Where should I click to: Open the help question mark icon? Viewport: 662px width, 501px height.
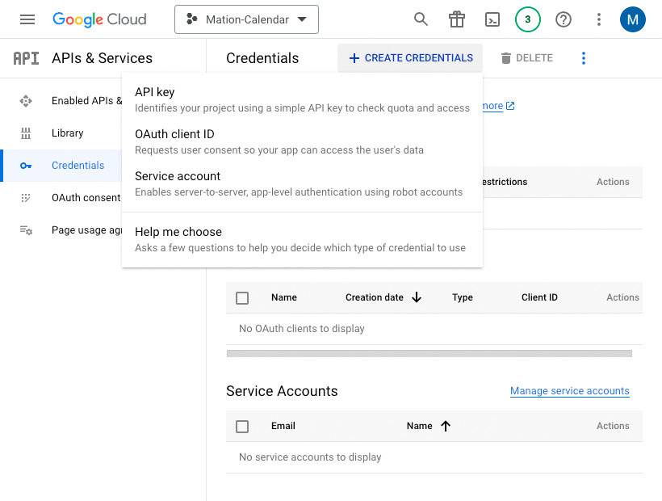(564, 19)
